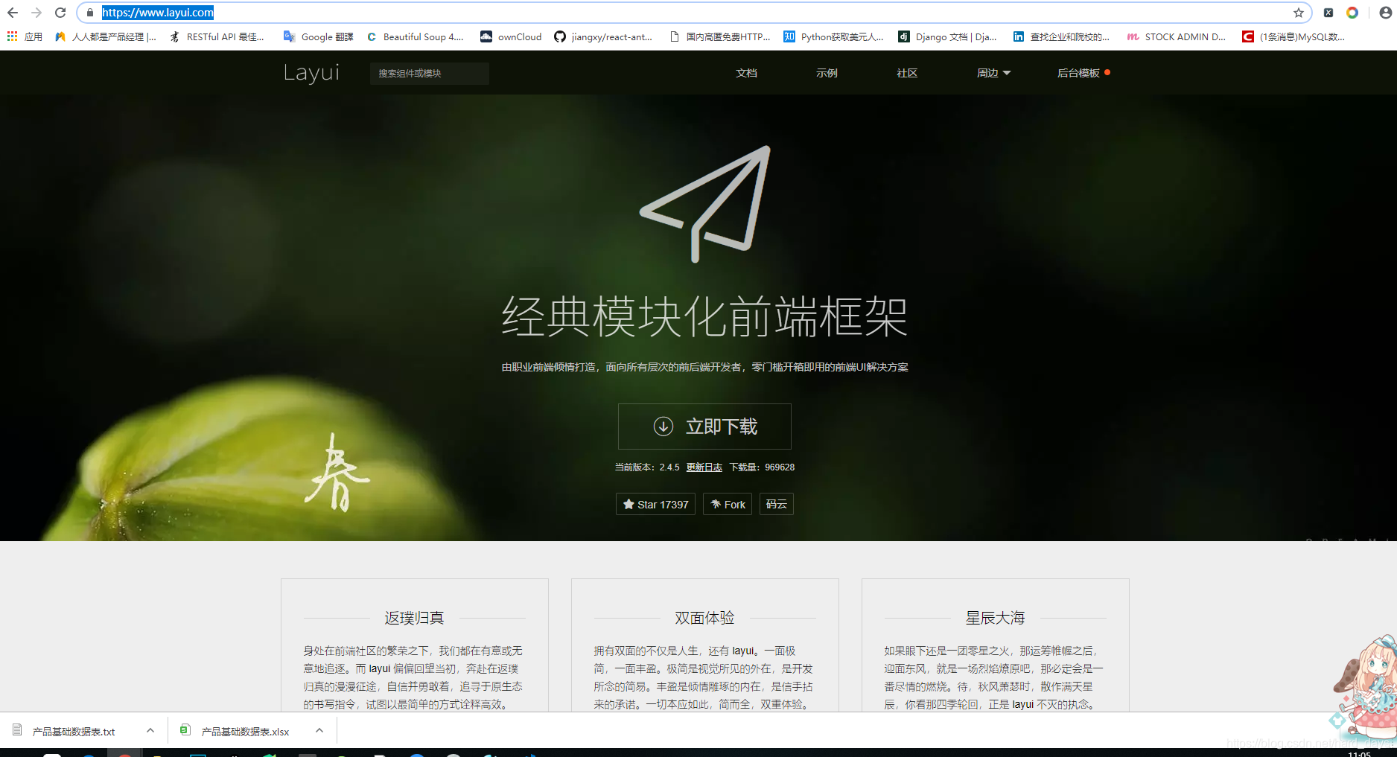Click the paper plane logo
Viewport: 1397px width, 757px height.
coord(705,203)
